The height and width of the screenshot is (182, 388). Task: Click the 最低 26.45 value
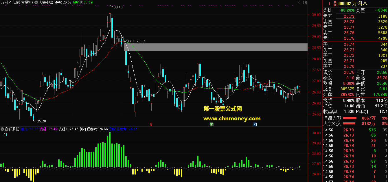point(382,83)
